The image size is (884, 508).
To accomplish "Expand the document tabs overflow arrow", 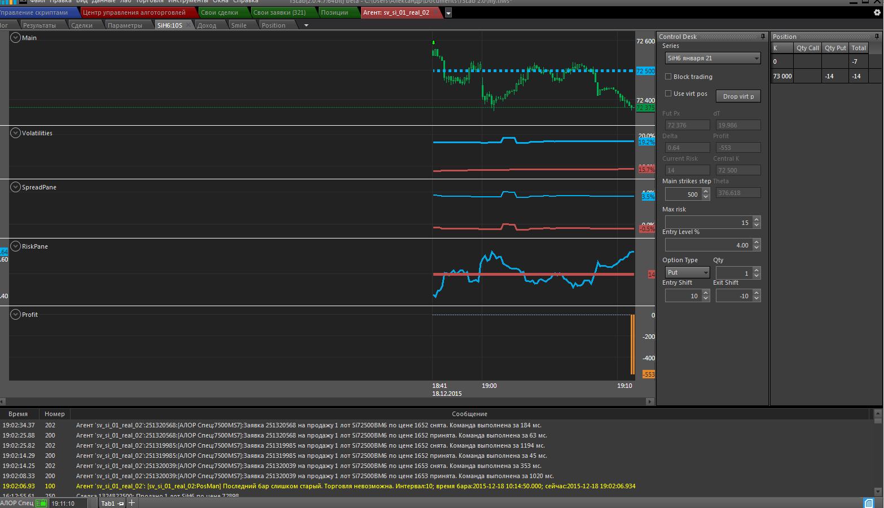I will click(x=448, y=13).
